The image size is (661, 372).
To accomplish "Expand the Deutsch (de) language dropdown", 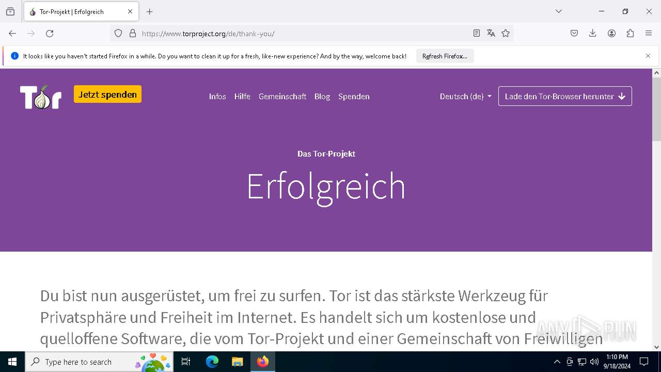I will [466, 97].
